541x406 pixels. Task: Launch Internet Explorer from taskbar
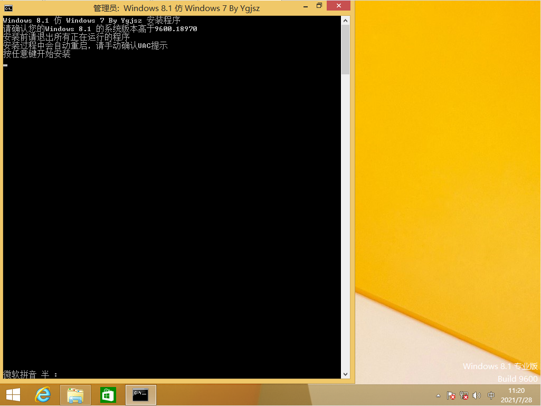coord(43,395)
